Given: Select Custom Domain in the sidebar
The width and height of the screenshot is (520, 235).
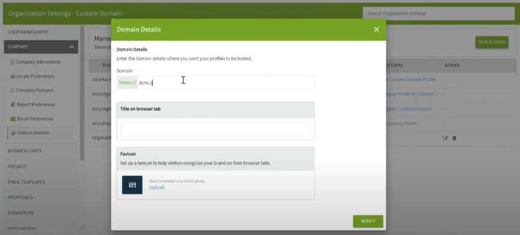Looking at the screenshot, I should click(33, 133).
